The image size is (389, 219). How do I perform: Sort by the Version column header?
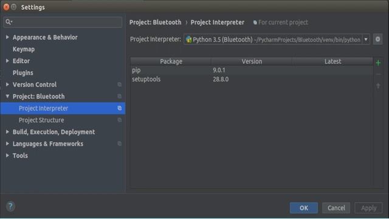tap(252, 61)
